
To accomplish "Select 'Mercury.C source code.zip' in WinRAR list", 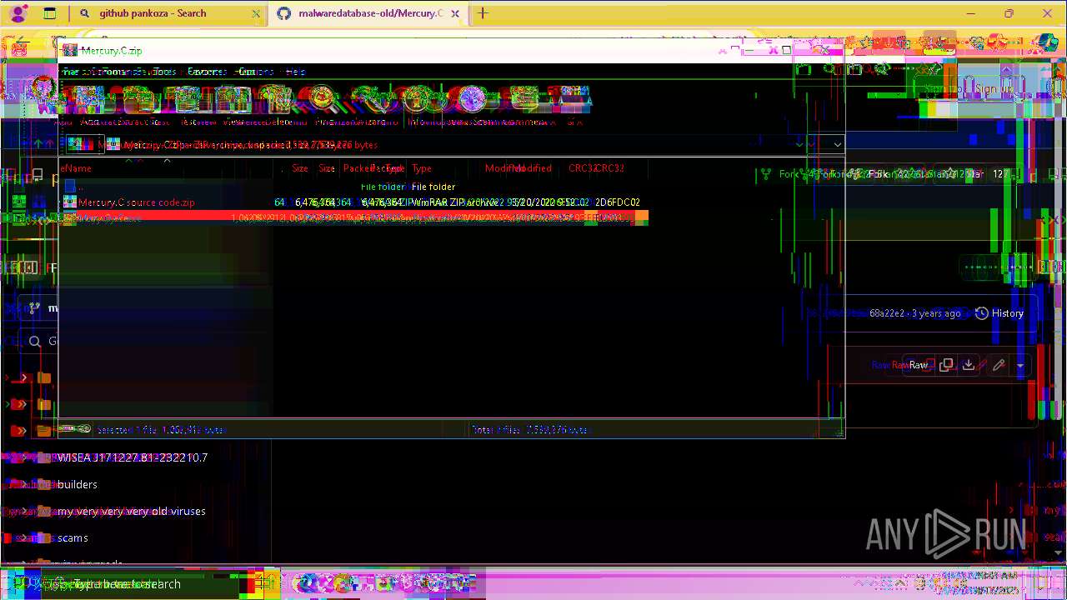I will point(136,202).
